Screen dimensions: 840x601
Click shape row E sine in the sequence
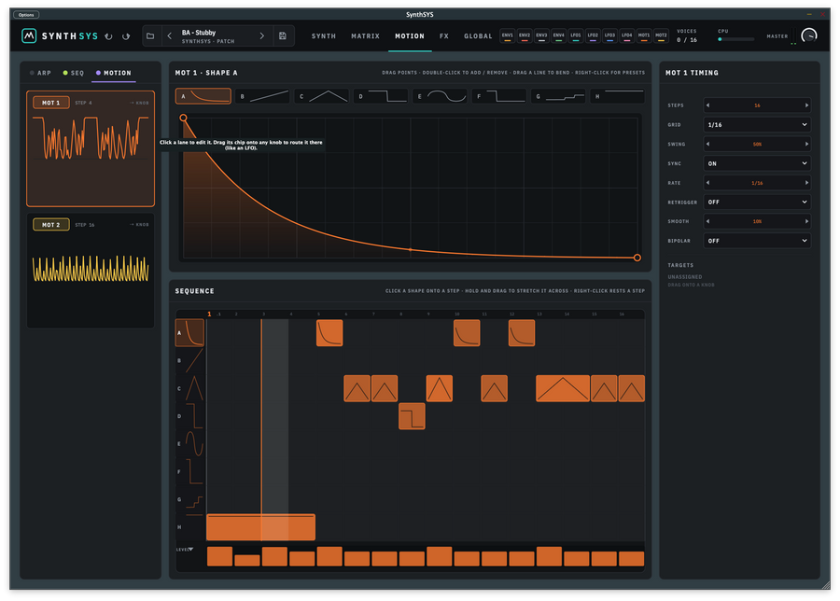[x=189, y=444]
